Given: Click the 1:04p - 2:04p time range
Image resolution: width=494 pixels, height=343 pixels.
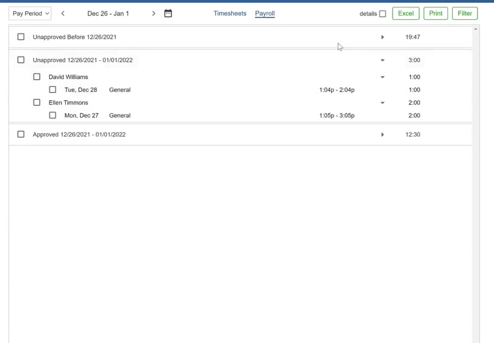Looking at the screenshot, I should [337, 90].
